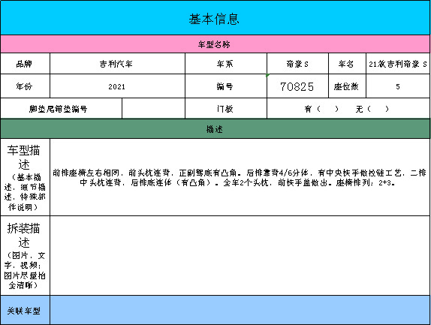Viewport: 431px width, 325px height.
Task: Select the green 描述 section header
Action: 215,129
